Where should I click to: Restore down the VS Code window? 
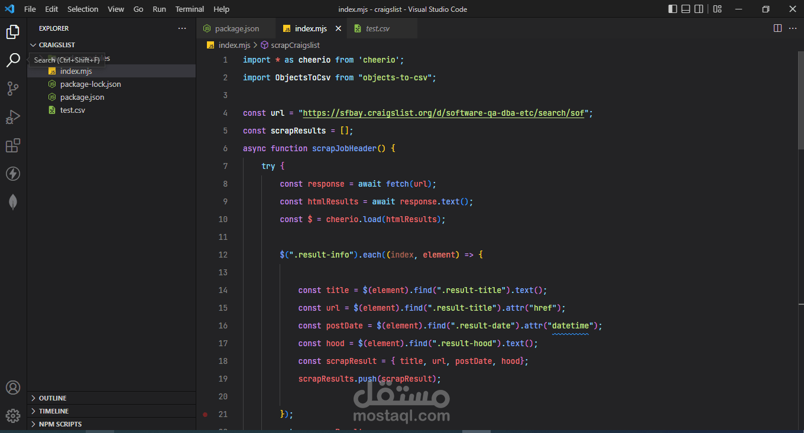766,9
